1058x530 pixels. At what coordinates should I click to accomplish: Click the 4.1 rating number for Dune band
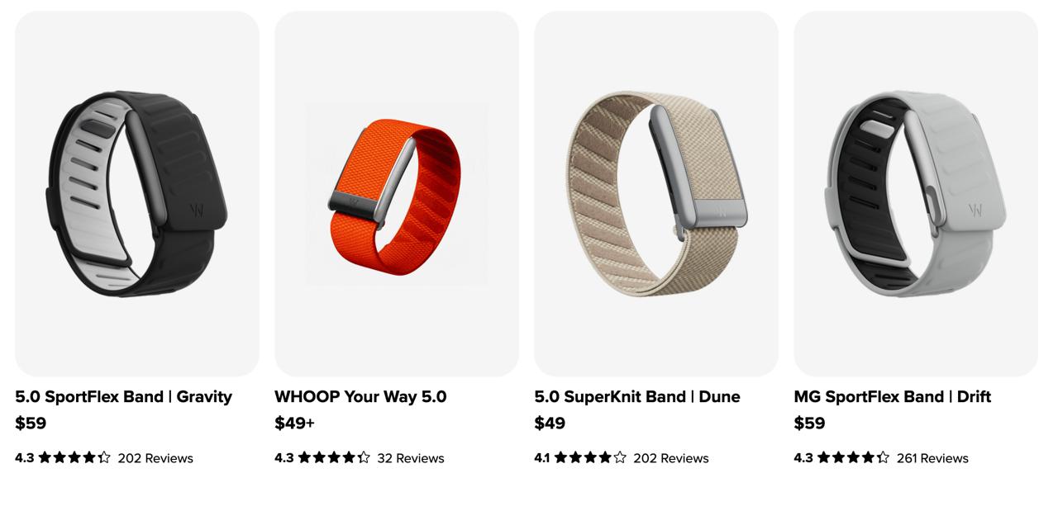541,458
